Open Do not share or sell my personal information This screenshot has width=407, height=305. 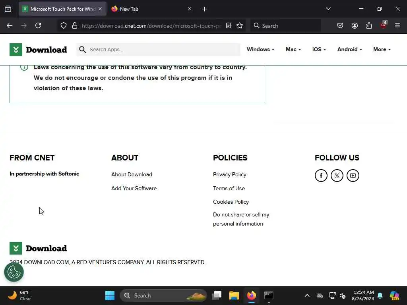point(241,219)
